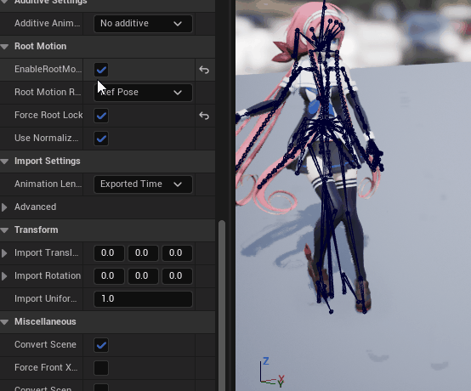
Task: Click the Import Rotation label
Action: point(48,275)
